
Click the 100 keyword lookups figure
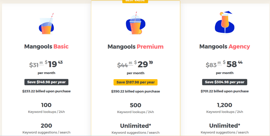pos(46,105)
